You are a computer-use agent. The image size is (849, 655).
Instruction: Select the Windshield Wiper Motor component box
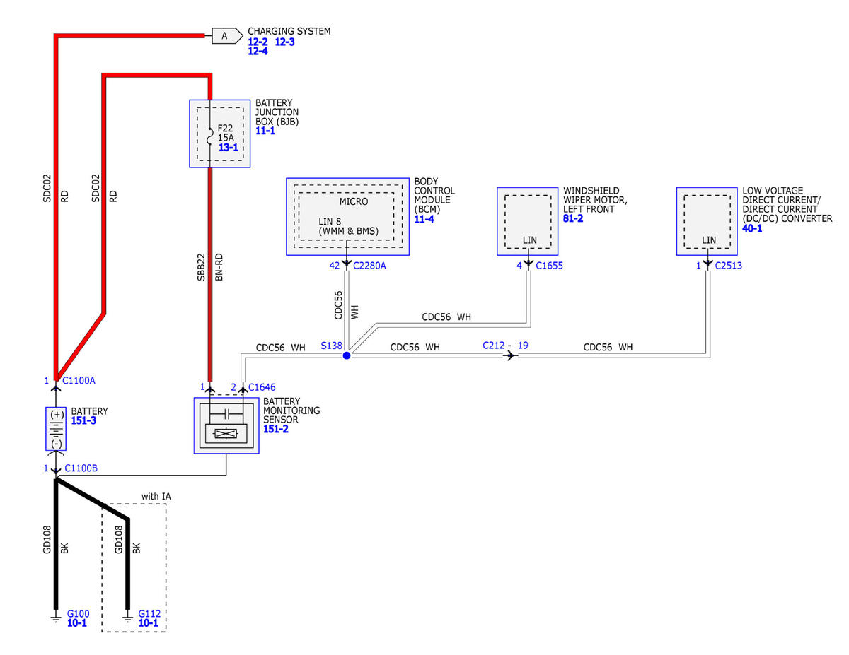528,220
